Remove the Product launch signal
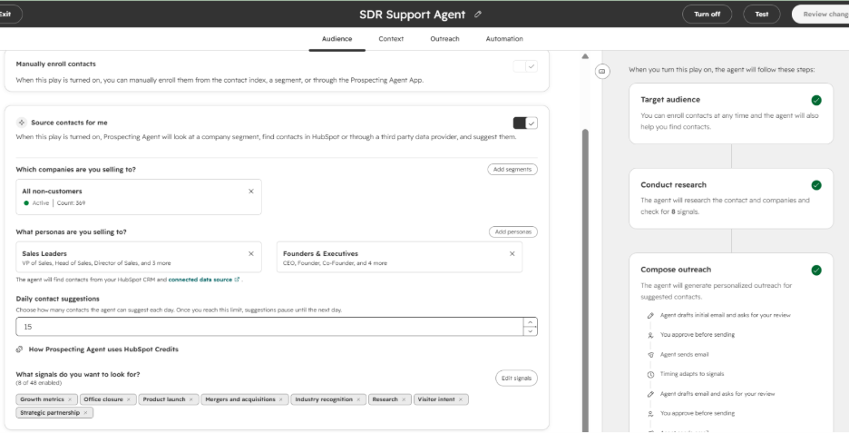Viewport: 849px width, 433px height. (190, 399)
